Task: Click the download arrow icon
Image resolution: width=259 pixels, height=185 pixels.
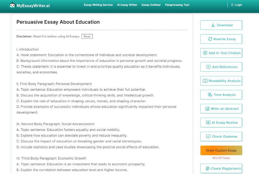Action: tap(213, 25)
